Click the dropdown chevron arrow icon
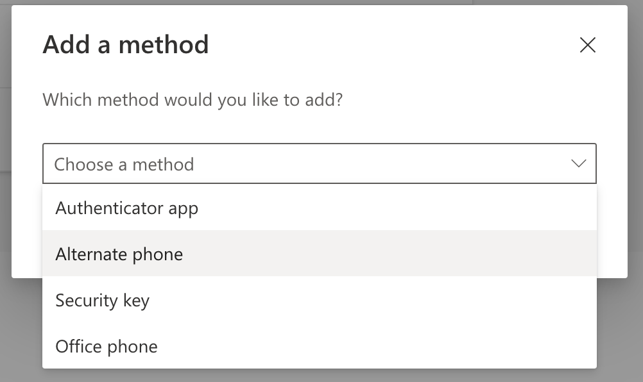 579,163
